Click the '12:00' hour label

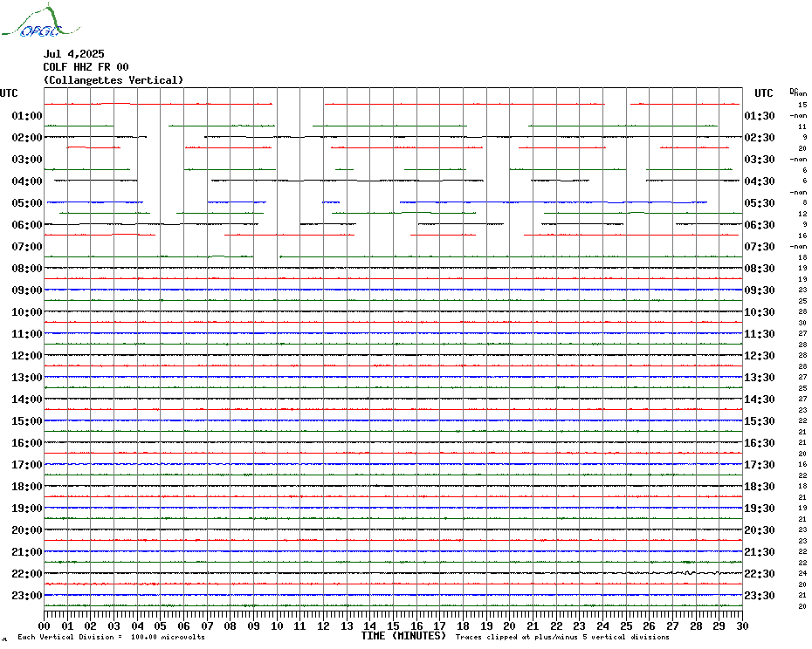(x=27, y=356)
